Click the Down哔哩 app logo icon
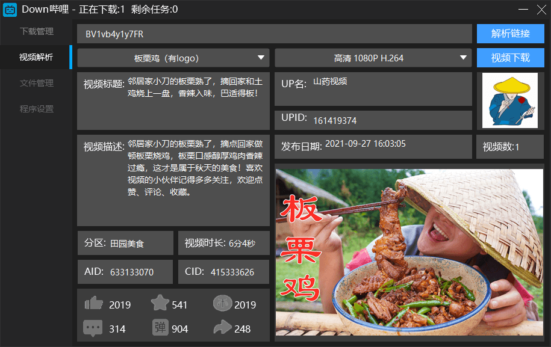The width and height of the screenshot is (551, 347). click(x=10, y=10)
